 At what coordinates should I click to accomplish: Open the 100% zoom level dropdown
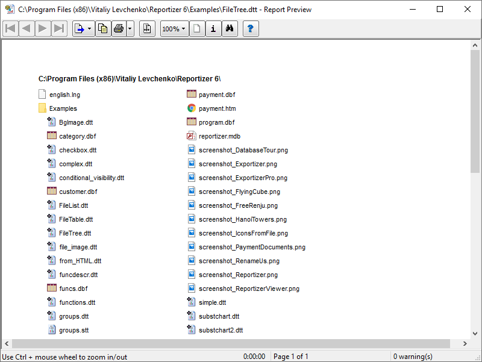click(174, 28)
